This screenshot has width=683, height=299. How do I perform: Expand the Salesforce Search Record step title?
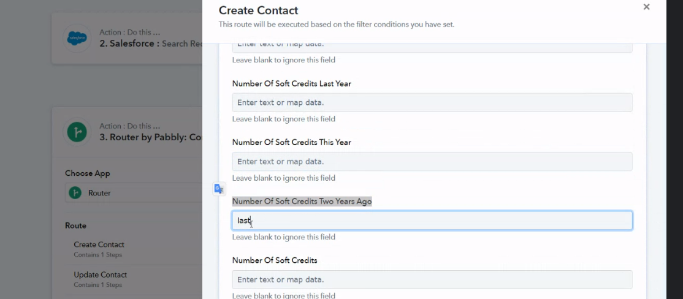[x=150, y=44]
